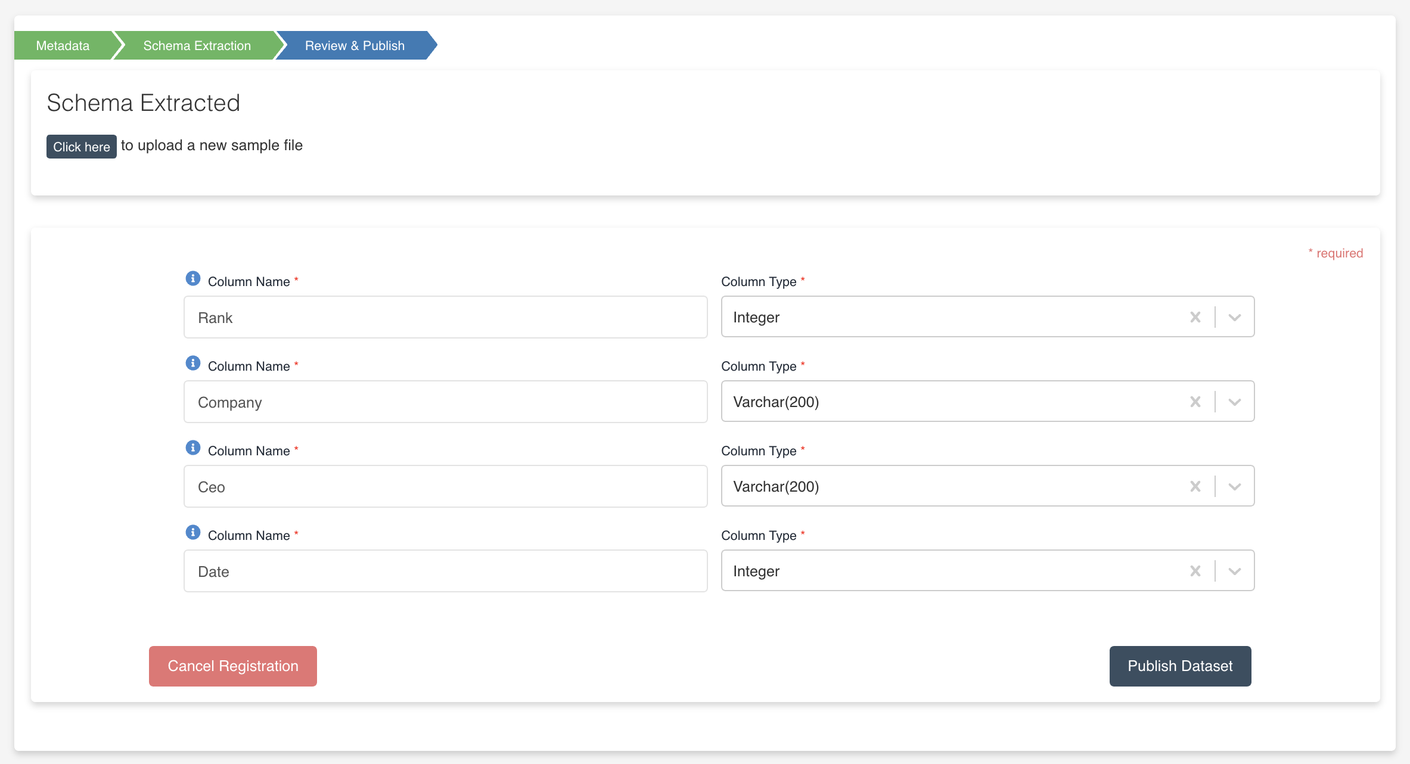Go to the Schema Extraction step

coord(197,45)
